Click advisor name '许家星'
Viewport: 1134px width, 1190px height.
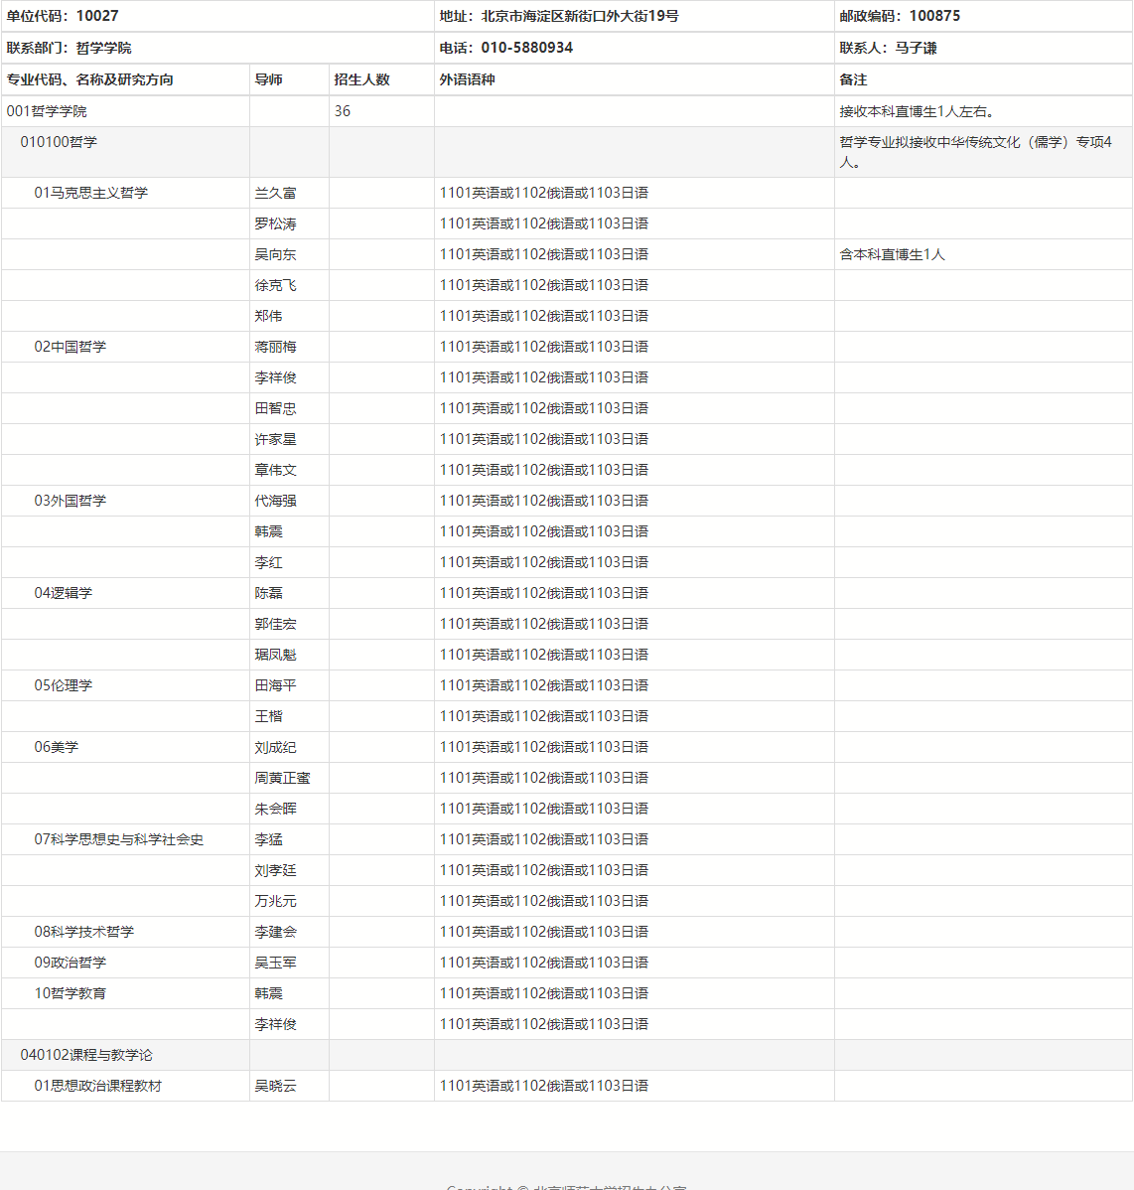click(x=275, y=439)
